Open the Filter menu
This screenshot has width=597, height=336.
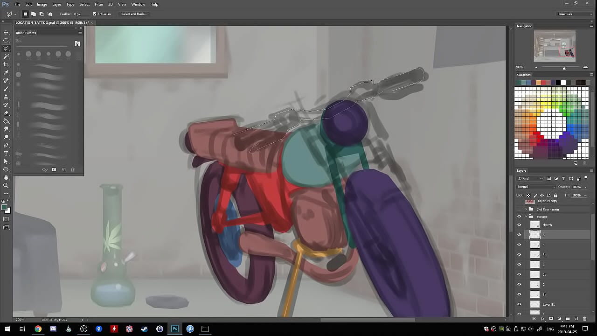click(99, 4)
